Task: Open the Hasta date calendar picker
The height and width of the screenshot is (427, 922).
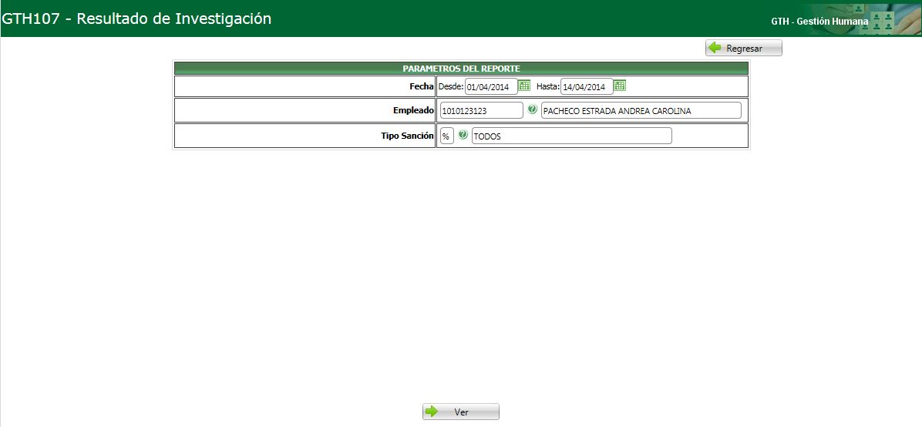Action: [620, 86]
